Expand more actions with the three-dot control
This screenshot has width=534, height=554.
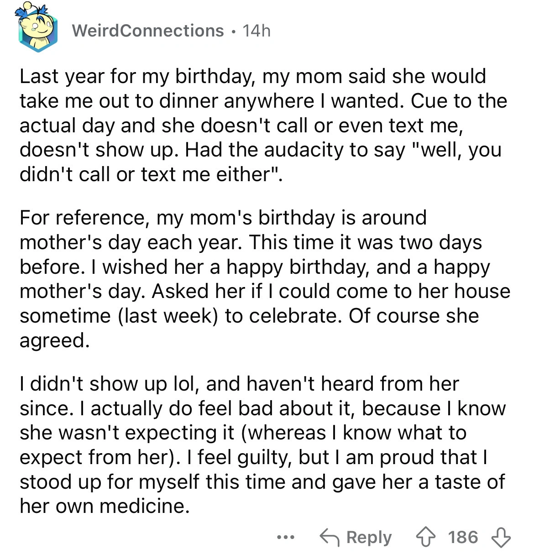coord(286,538)
